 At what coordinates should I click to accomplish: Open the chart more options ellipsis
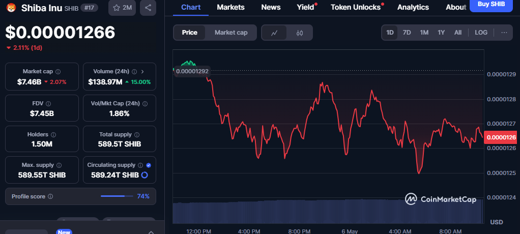504,33
